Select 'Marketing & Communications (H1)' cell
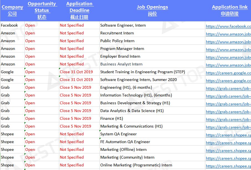 (x=152, y=126)
